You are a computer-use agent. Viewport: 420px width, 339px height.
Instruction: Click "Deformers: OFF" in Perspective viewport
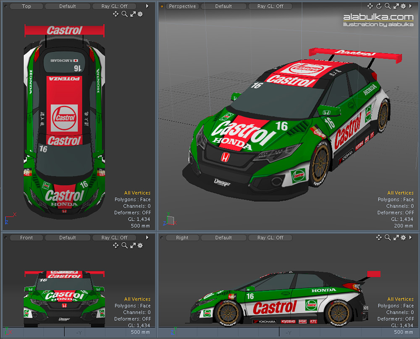pyautogui.click(x=396, y=213)
